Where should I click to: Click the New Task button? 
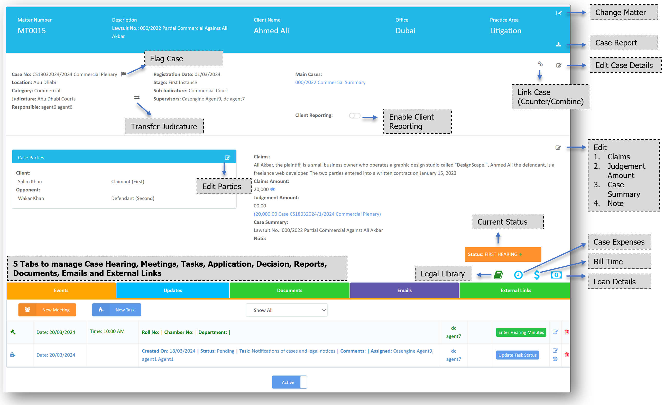tap(116, 310)
